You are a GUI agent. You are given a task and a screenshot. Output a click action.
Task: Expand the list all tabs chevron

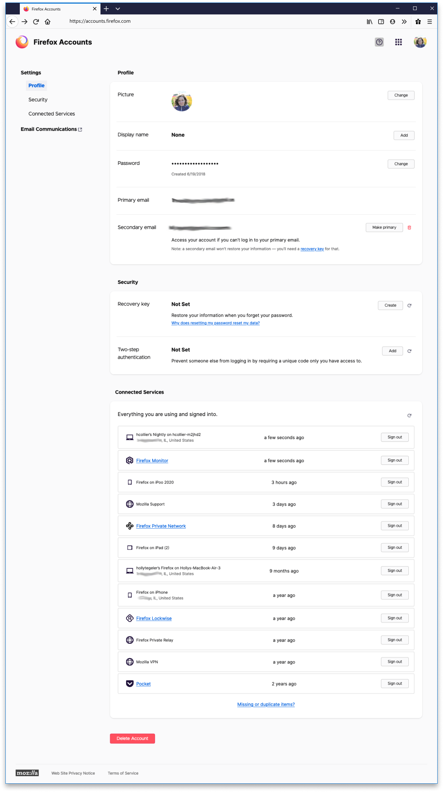coord(118,9)
